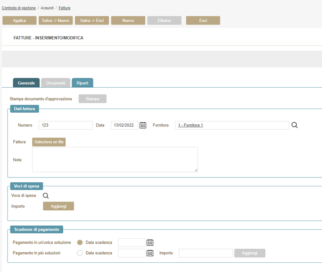This screenshot has height=272, width=322.
Task: Open calendar for single payment due date
Action: click(x=150, y=242)
